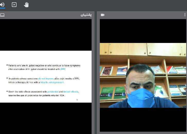Click the black area below the webcam video

coord(143,120)
